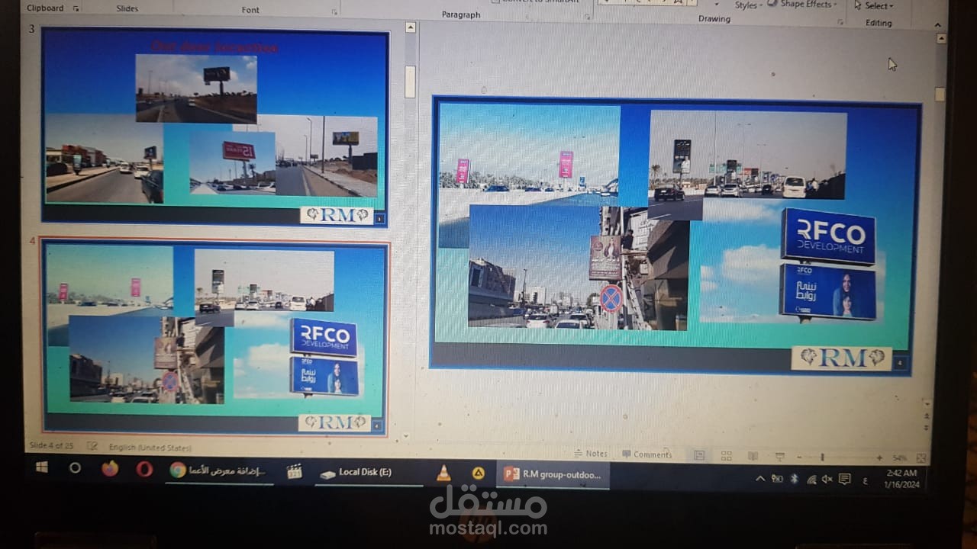Open the Comments pane from status bar
The height and width of the screenshot is (549, 977).
tap(647, 454)
